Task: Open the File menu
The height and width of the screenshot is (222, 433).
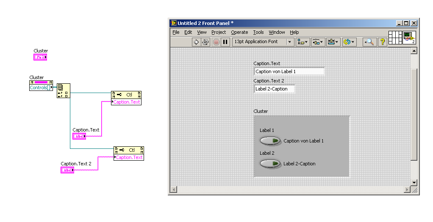Action: [176, 32]
